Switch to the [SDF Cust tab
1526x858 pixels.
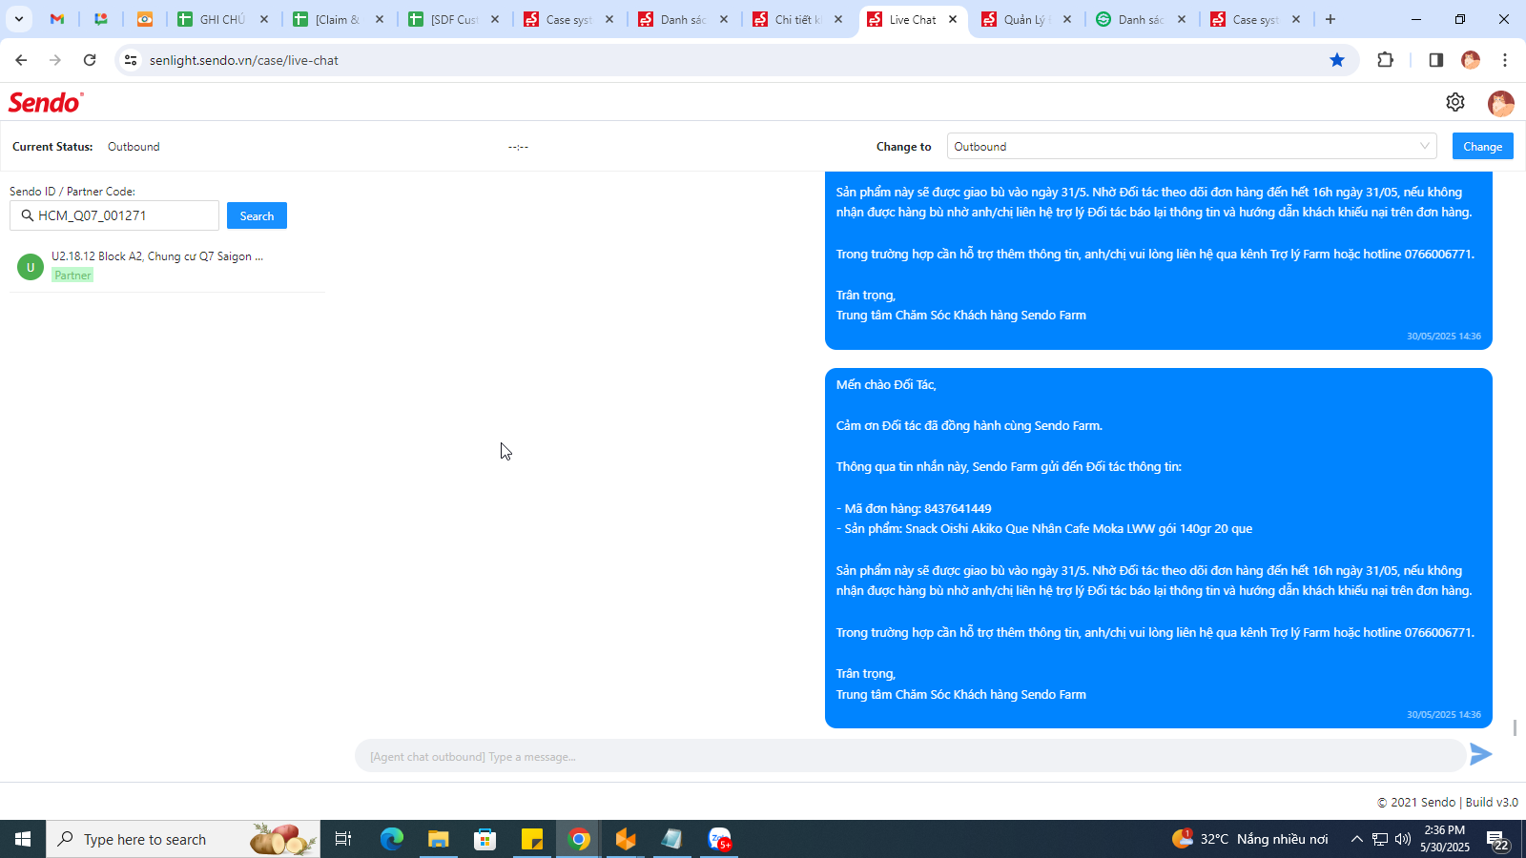coord(453,19)
